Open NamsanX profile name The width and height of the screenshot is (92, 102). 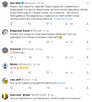point(15,49)
